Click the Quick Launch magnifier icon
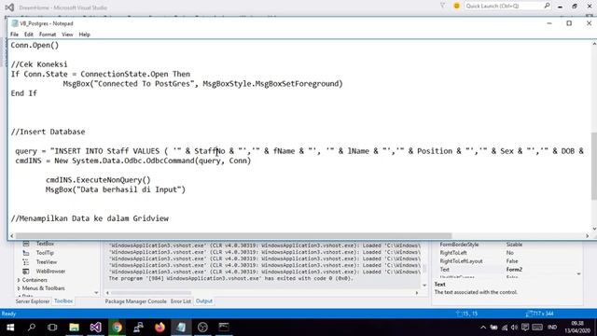The width and height of the screenshot is (597, 336). click(x=547, y=6)
